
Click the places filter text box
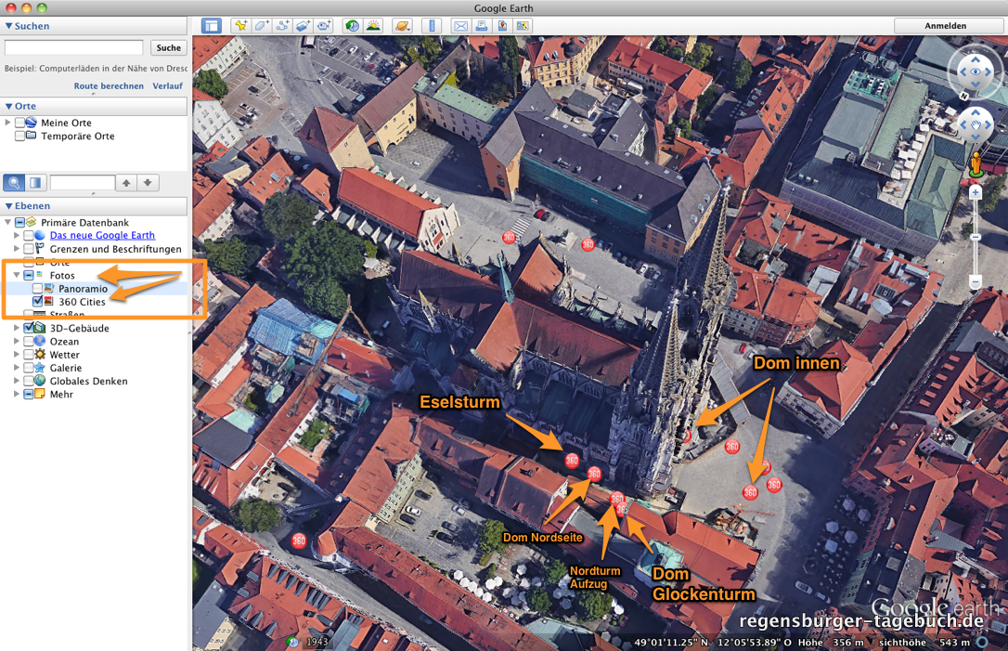click(x=83, y=183)
